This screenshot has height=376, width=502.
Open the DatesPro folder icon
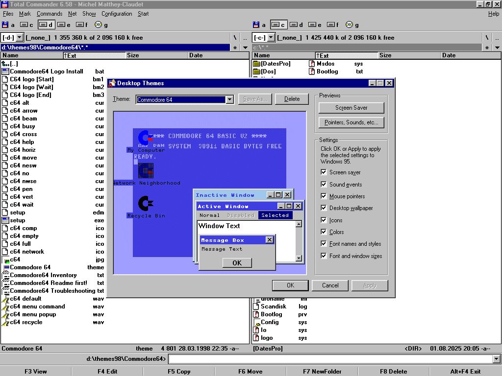point(257,64)
